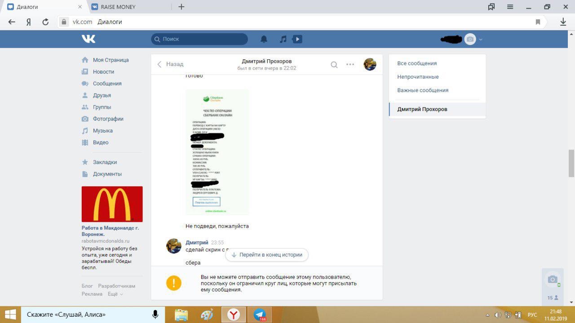This screenshot has height=323, width=575.
Task: Open the three-dots dialog actions menu
Action: click(350, 64)
